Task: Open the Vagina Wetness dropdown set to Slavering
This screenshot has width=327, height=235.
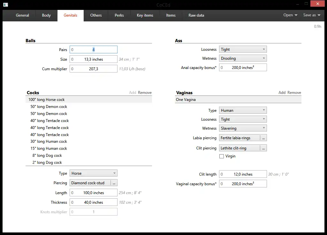Action: click(243, 128)
